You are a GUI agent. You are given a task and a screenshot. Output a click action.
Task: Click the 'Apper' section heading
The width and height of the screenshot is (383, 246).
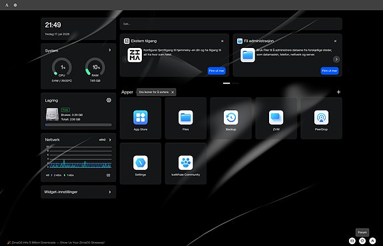127,92
